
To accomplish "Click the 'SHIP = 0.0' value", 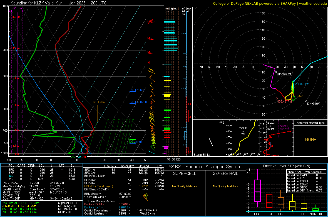I will point(65,212).
